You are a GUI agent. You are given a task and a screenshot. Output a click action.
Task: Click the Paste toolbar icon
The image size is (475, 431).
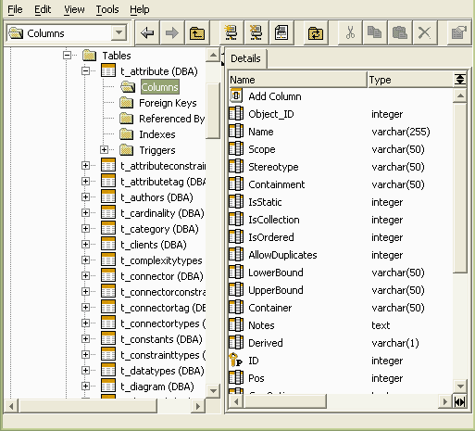(x=400, y=32)
